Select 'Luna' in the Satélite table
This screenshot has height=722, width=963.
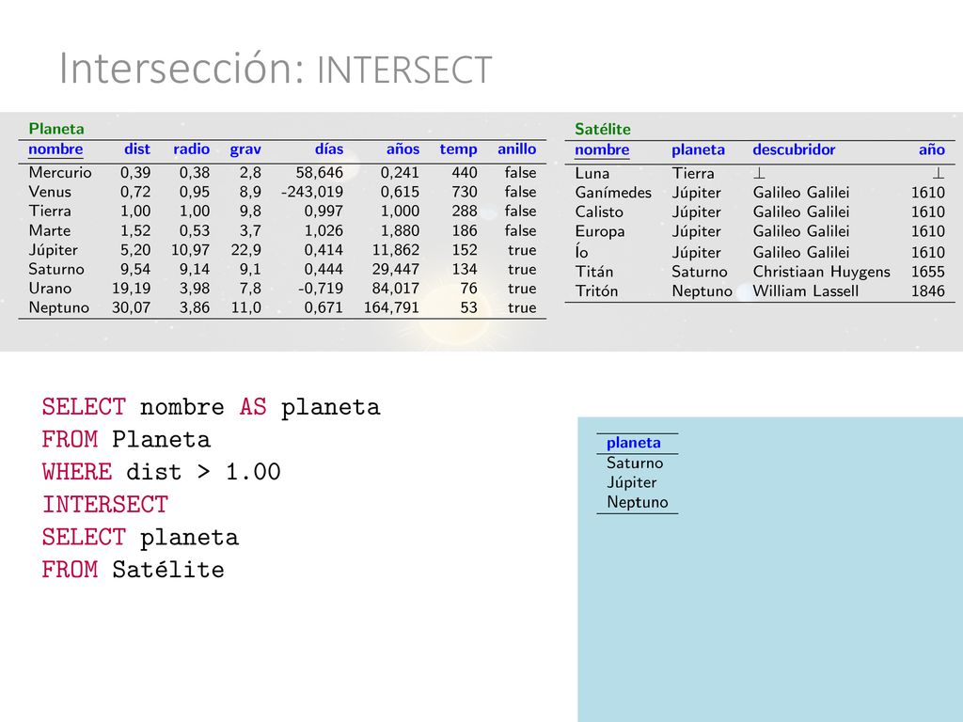[592, 173]
